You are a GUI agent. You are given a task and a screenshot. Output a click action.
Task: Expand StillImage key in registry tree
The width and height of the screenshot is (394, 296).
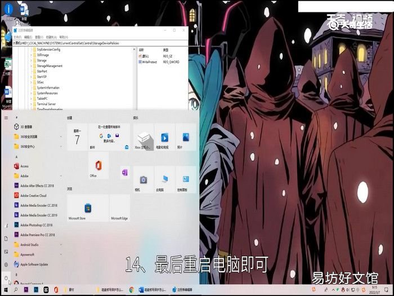[x=31, y=55]
